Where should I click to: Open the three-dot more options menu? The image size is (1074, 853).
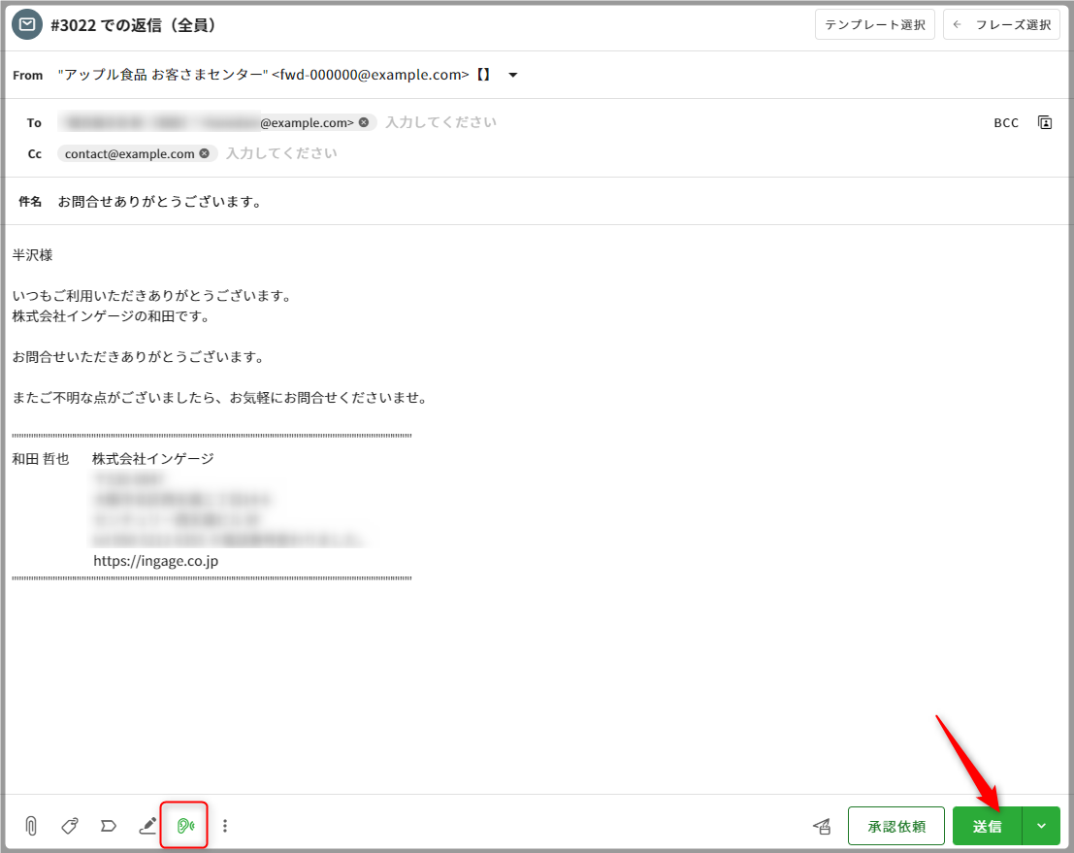click(x=225, y=826)
